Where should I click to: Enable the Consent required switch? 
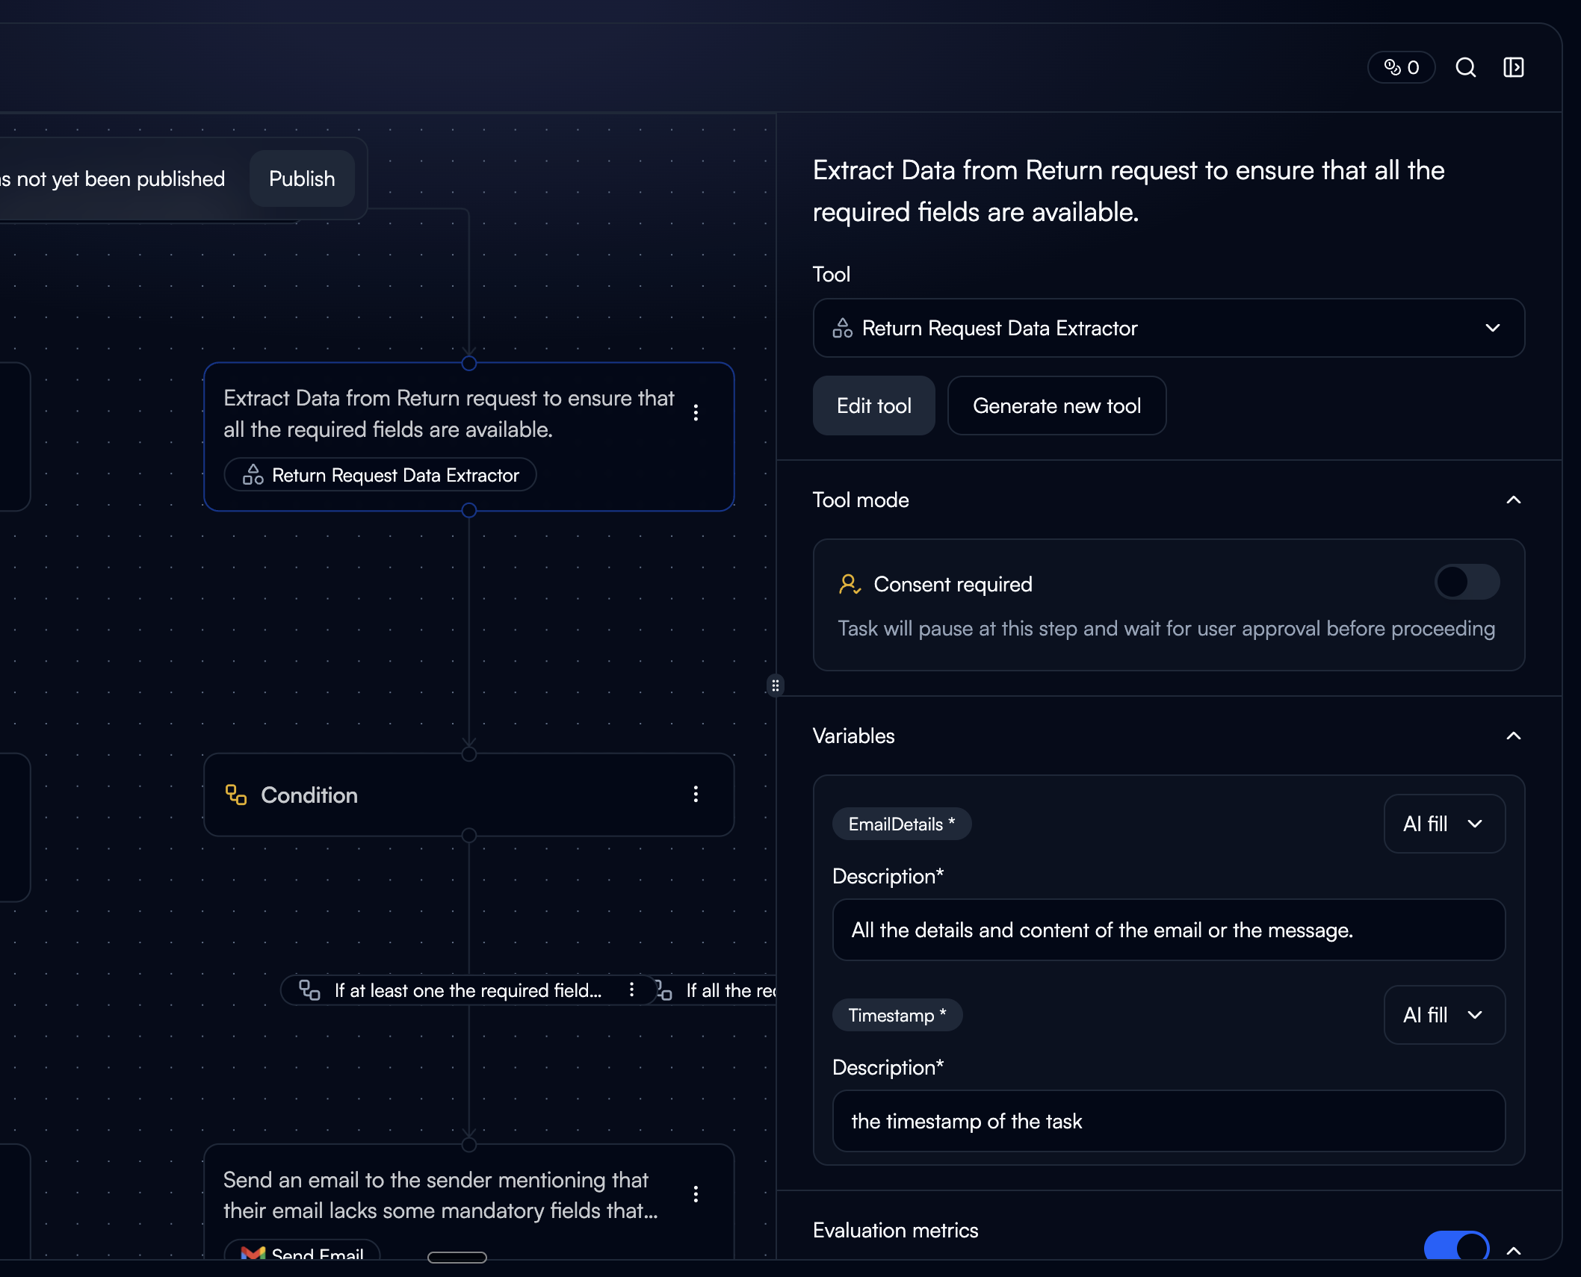(1466, 582)
